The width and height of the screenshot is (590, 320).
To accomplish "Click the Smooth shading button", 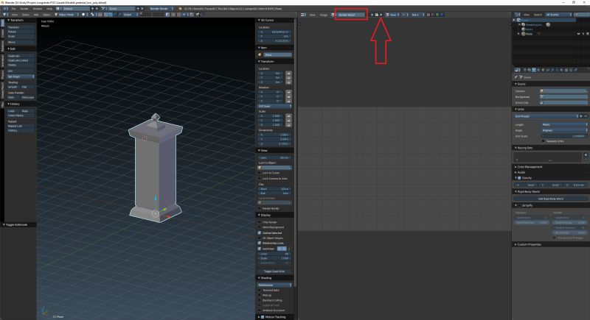I will (13, 87).
